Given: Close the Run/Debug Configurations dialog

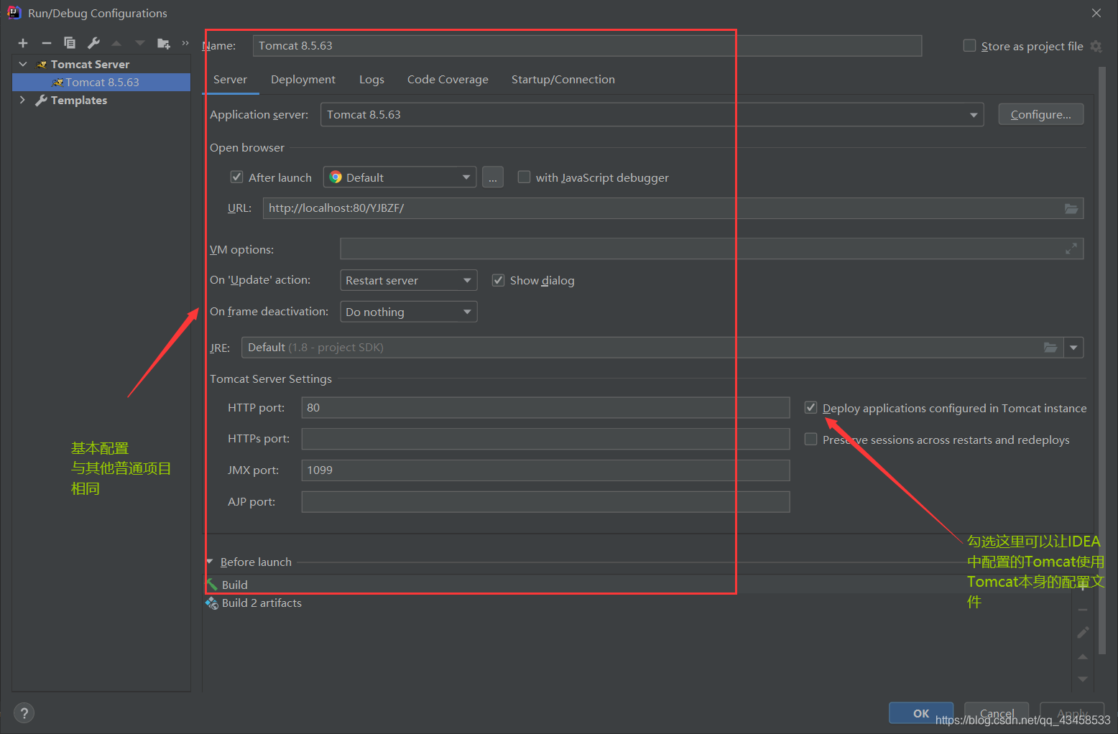Looking at the screenshot, I should (1096, 13).
